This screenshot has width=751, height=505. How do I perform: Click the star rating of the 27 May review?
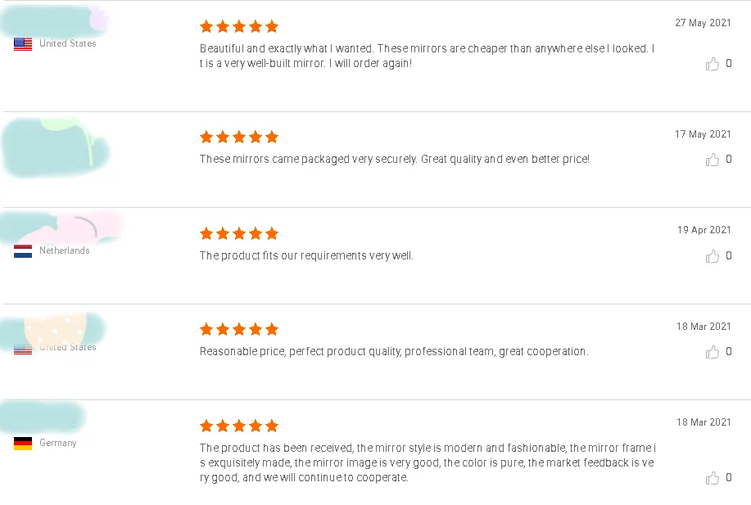239,27
